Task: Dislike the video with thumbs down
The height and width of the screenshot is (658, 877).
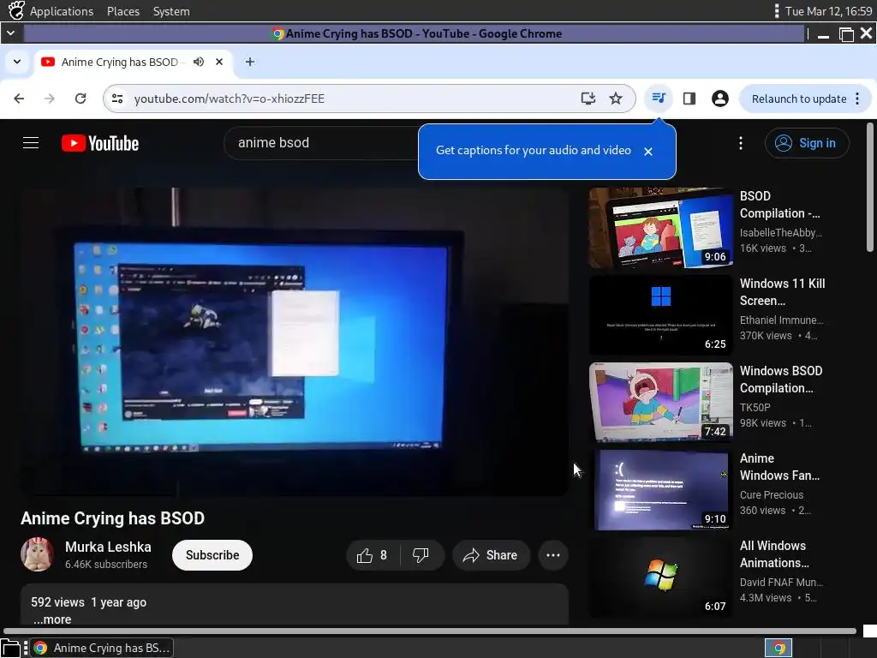Action: click(x=421, y=555)
